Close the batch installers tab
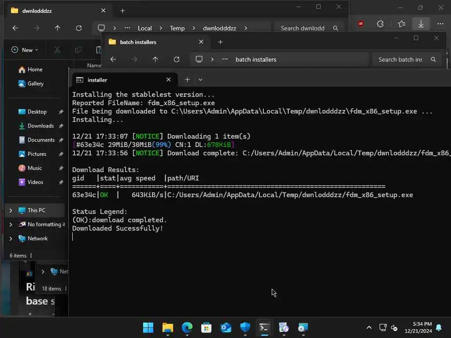Image resolution: width=451 pixels, height=338 pixels. pos(201,42)
